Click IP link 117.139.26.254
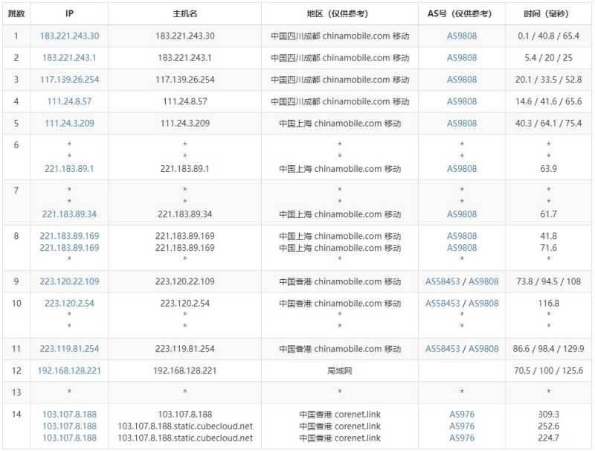595x451 pixels. tap(69, 80)
